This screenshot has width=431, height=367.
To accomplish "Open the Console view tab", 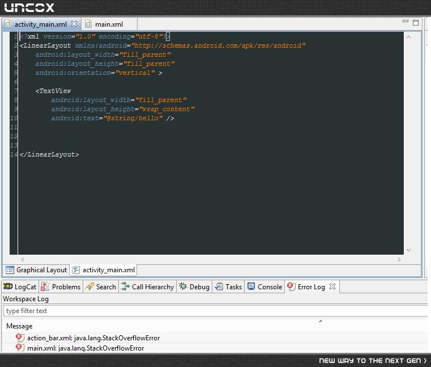I will [264, 287].
